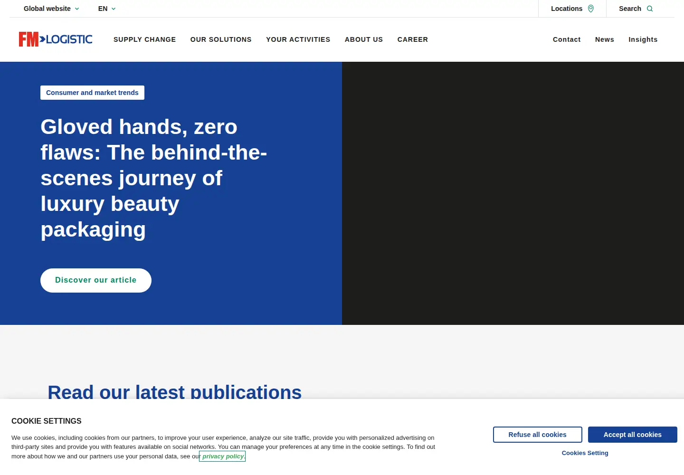Click the Discover our article button

coord(96,280)
